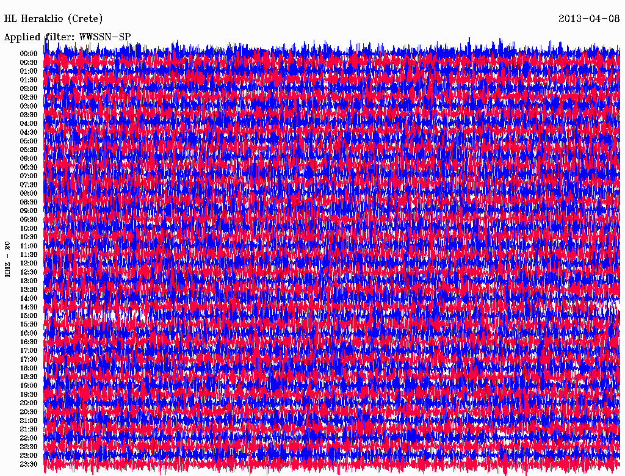Select the 05:00 time label

(28, 141)
